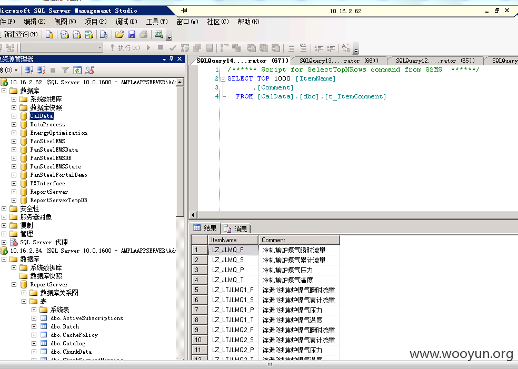The width and height of the screenshot is (518, 369).
Task: Expand the 安全性 folder node
Action: coord(4,208)
